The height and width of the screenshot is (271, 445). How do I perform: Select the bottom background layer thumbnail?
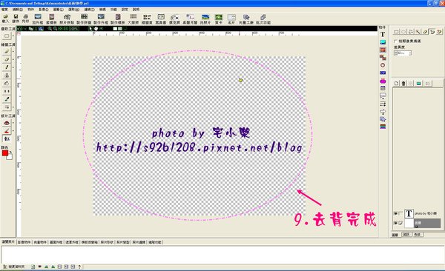[x=409, y=224]
